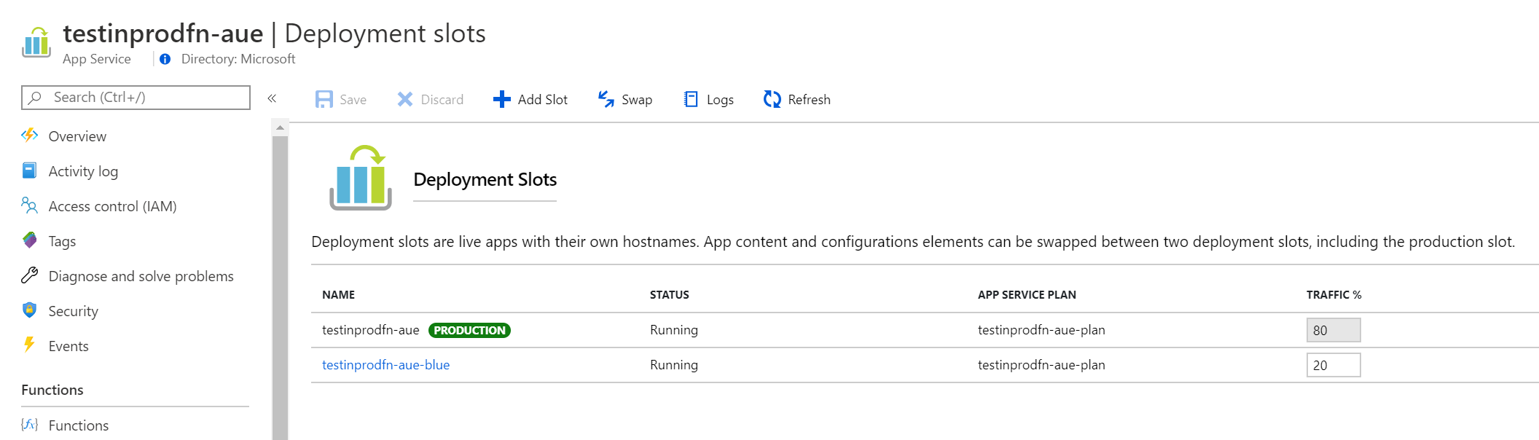Click the TRAFFIC % column header
1539x440 pixels.
(x=1334, y=295)
